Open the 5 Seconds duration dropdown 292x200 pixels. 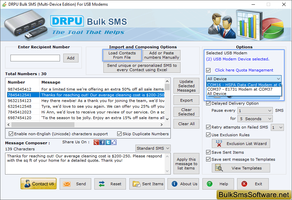[269, 119]
